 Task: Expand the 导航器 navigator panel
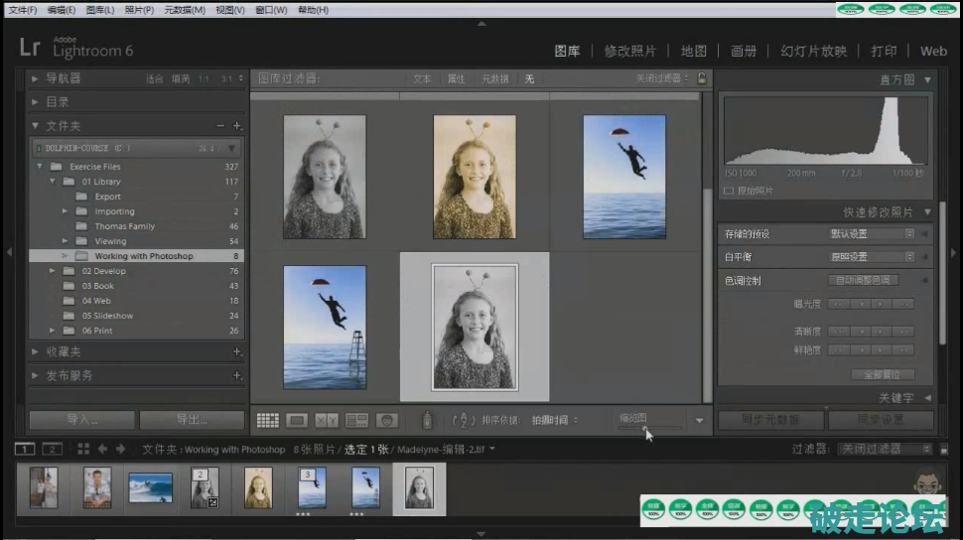(36, 78)
